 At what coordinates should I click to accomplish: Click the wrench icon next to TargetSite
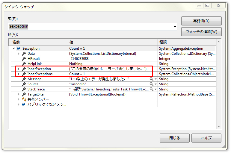pos(24,94)
